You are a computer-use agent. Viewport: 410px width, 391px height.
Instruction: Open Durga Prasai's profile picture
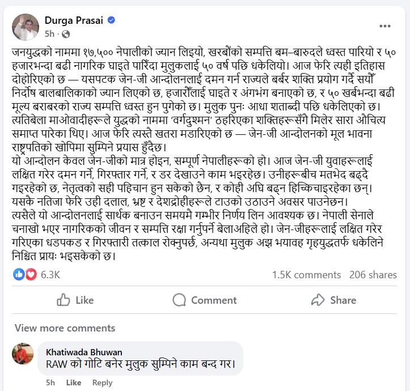pos(26,26)
